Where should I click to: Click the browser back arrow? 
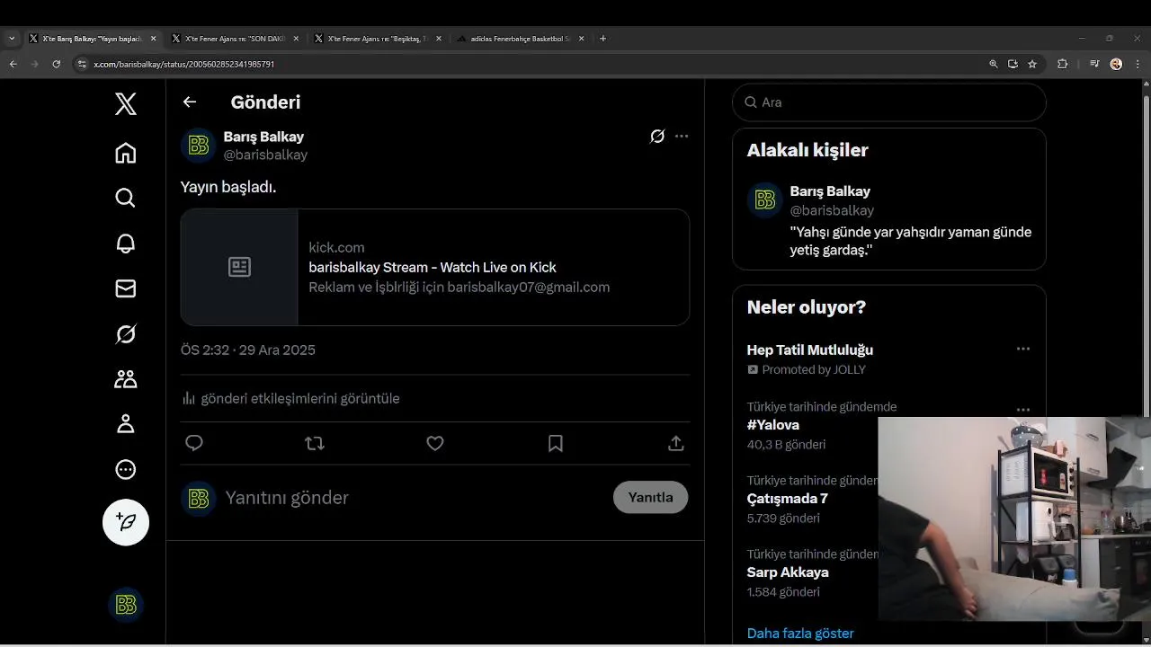(13, 64)
